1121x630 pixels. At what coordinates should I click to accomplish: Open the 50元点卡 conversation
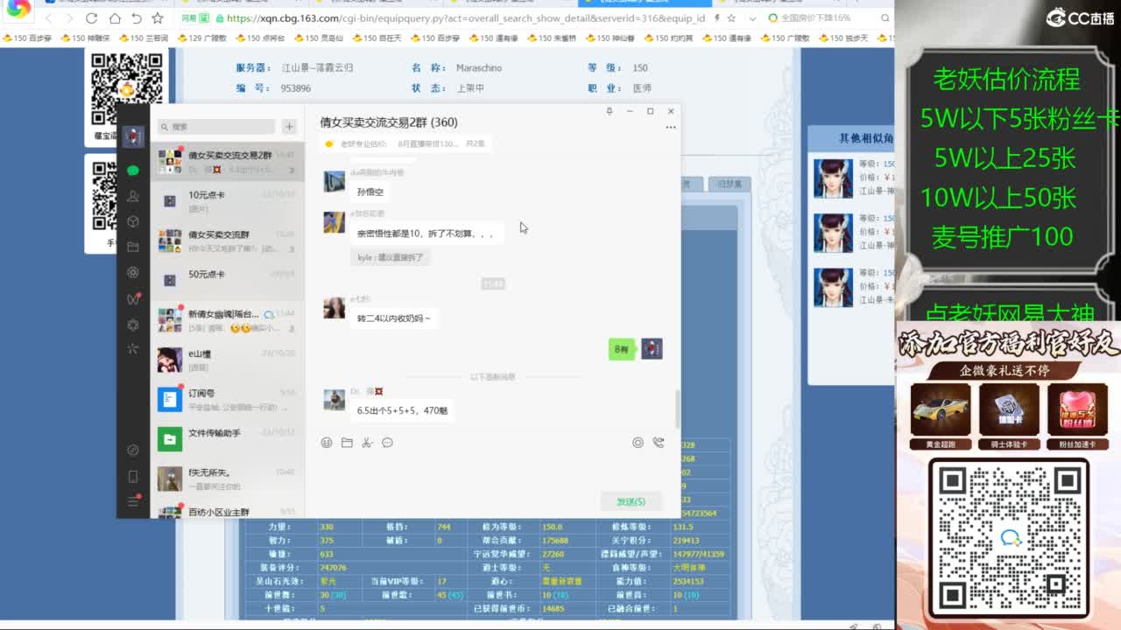pyautogui.click(x=228, y=280)
